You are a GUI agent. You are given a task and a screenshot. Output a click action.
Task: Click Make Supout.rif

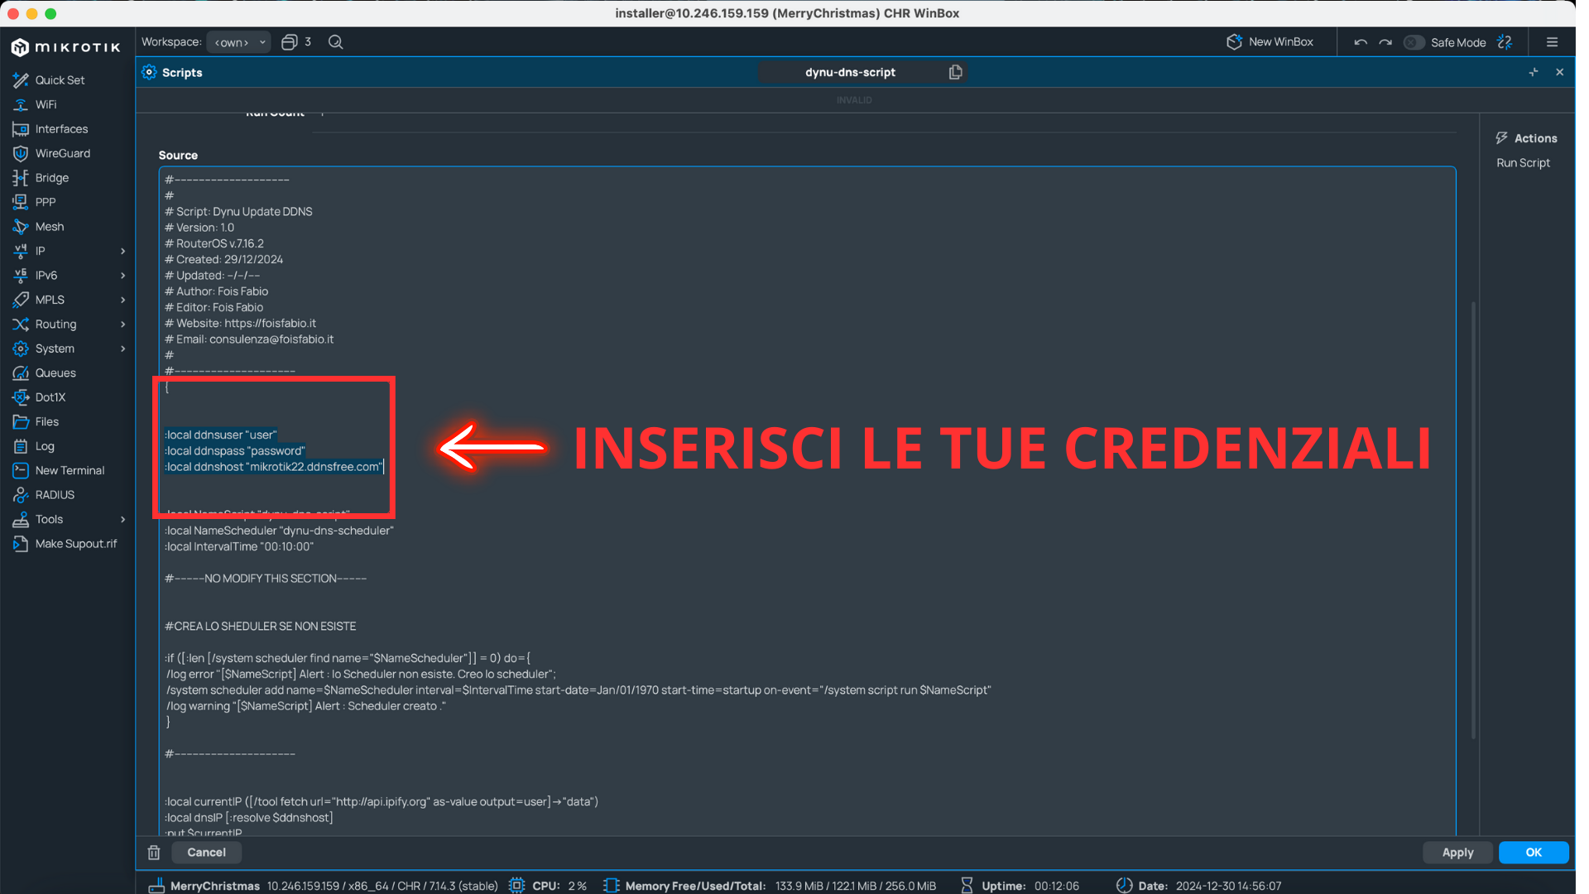click(75, 544)
